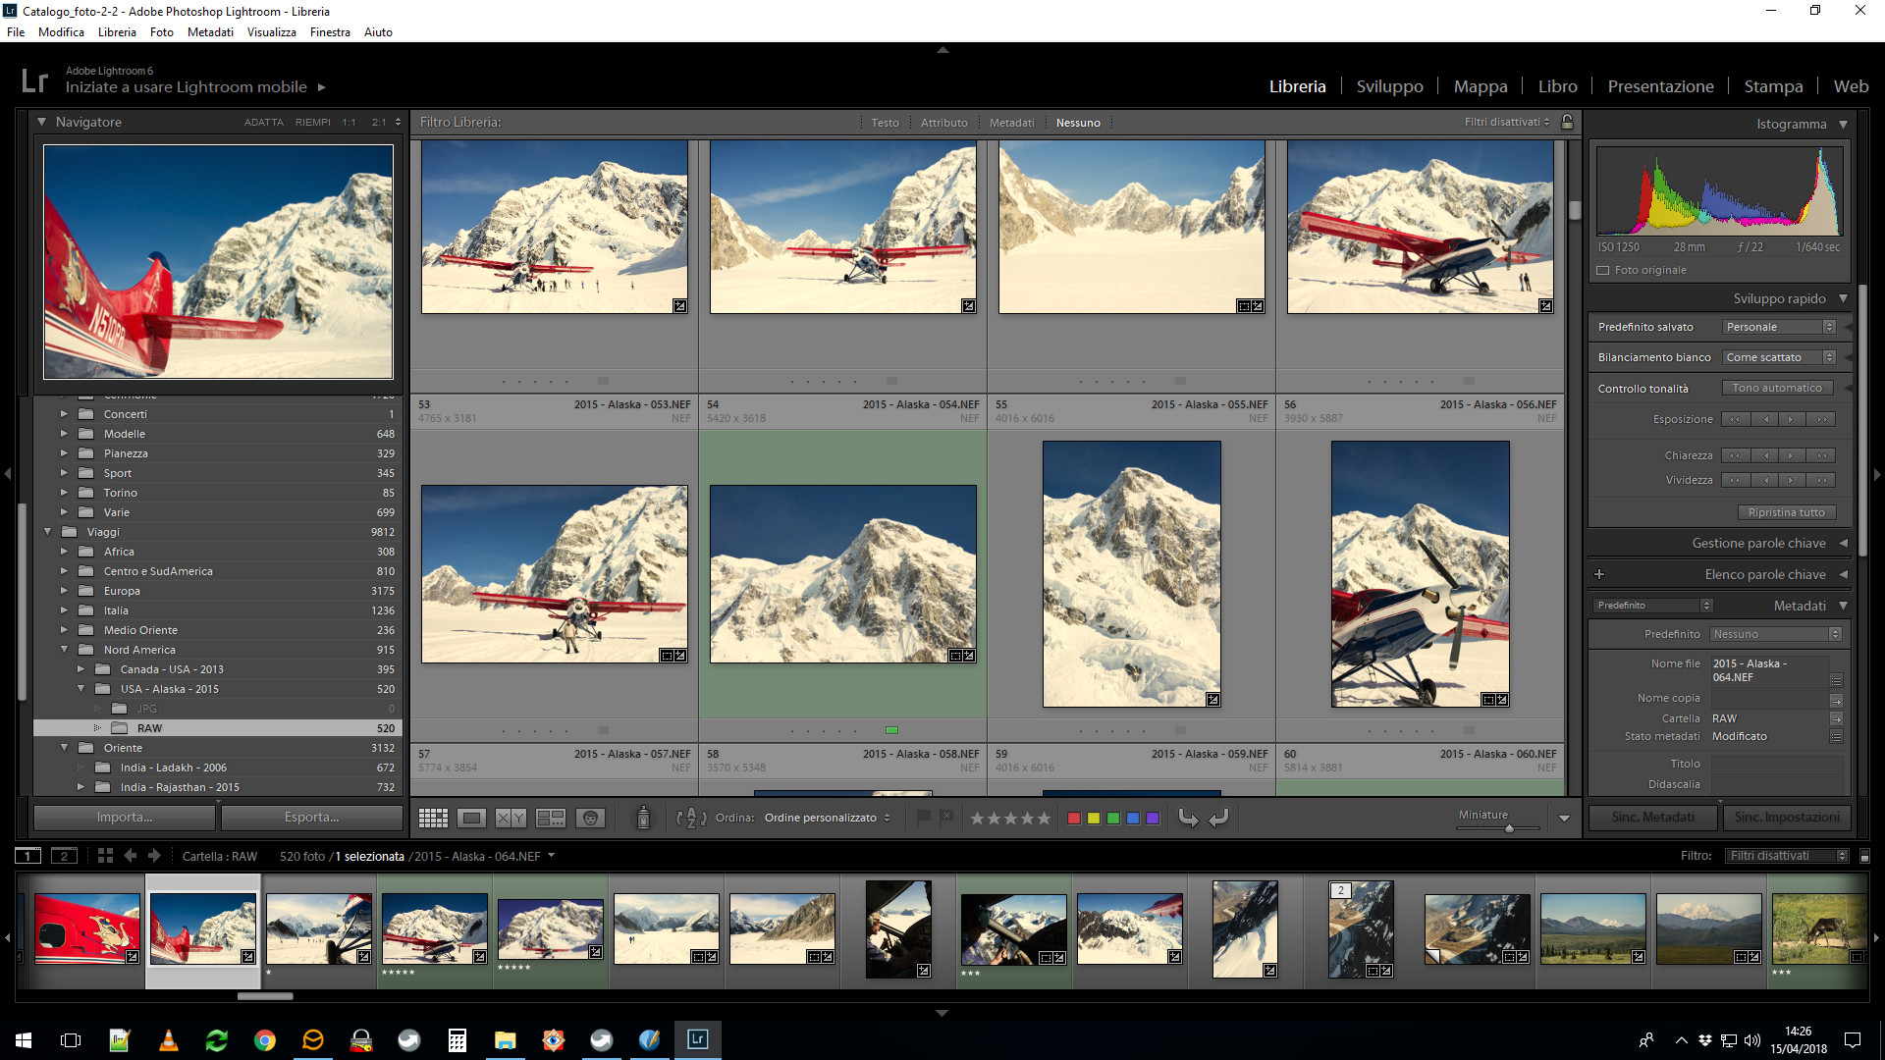Collapse the Navigatore panel
Screen dimensions: 1885x1060
tap(41, 122)
